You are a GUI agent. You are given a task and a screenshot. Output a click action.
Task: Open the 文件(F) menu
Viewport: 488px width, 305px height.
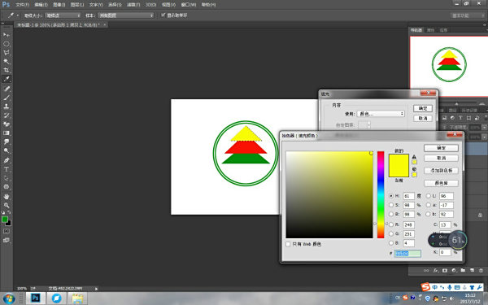pos(23,5)
